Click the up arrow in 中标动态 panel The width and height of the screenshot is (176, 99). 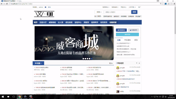click(x=139, y=63)
